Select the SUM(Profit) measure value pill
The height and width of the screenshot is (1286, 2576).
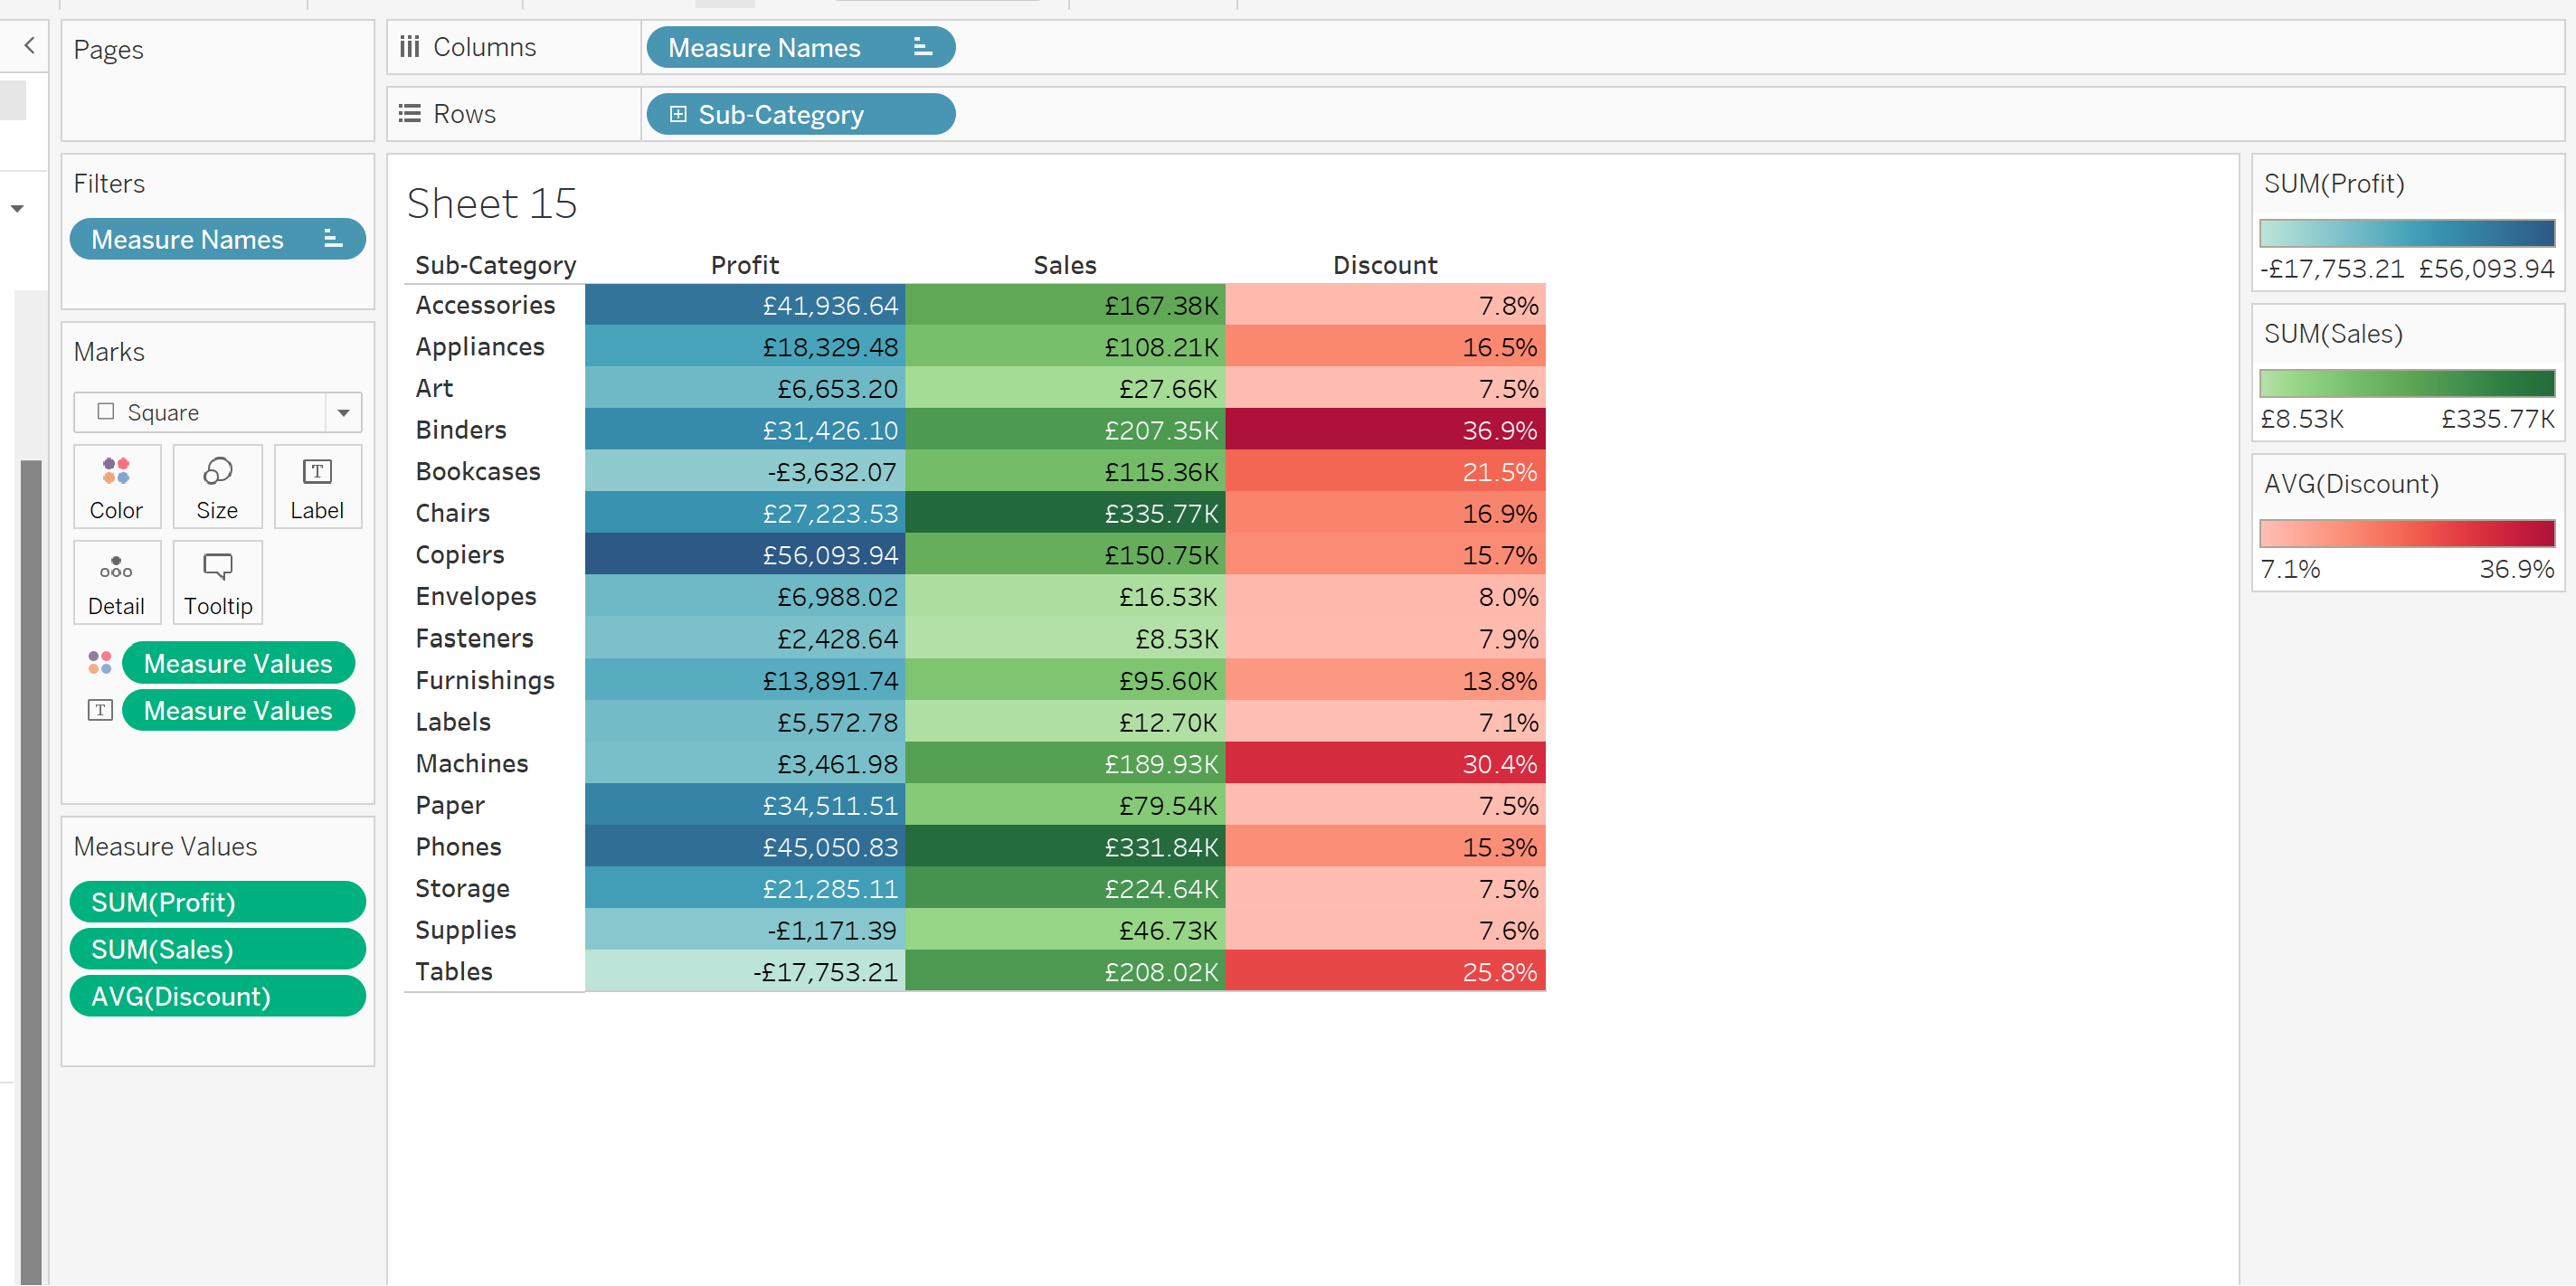[217, 902]
